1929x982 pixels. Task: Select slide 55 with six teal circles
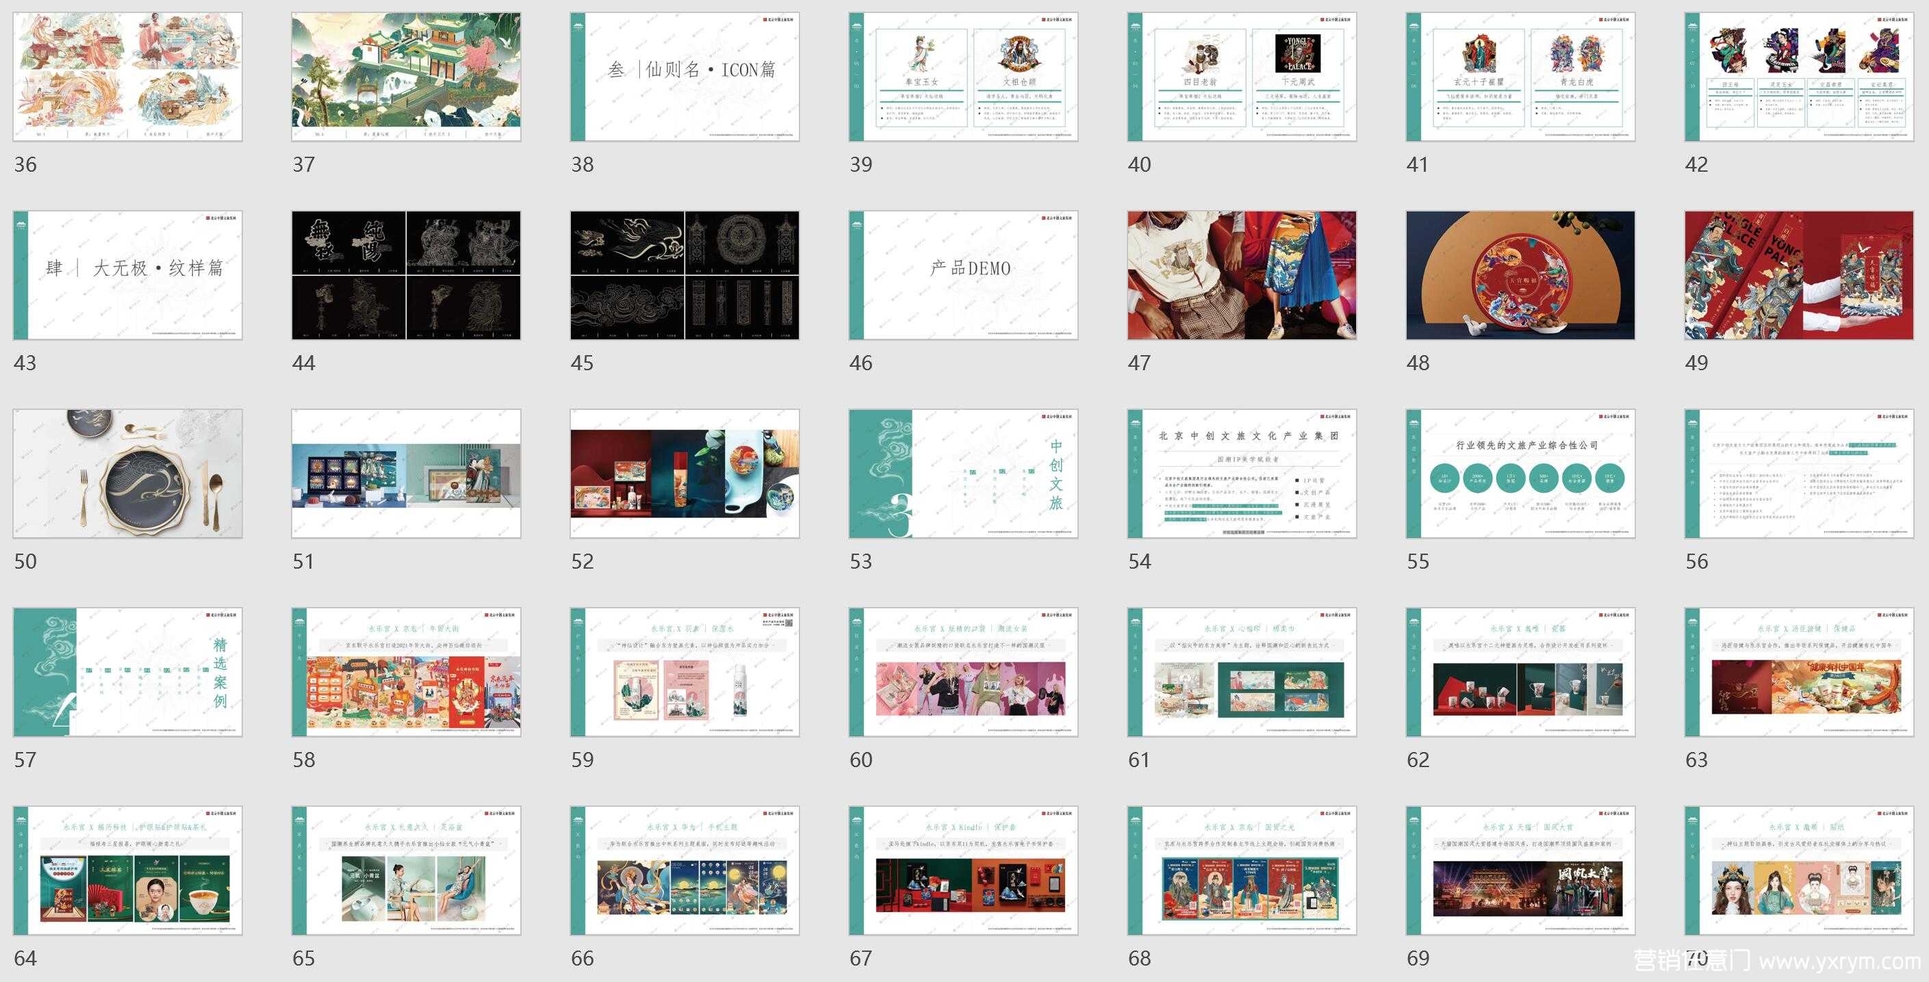pyautogui.click(x=1521, y=474)
